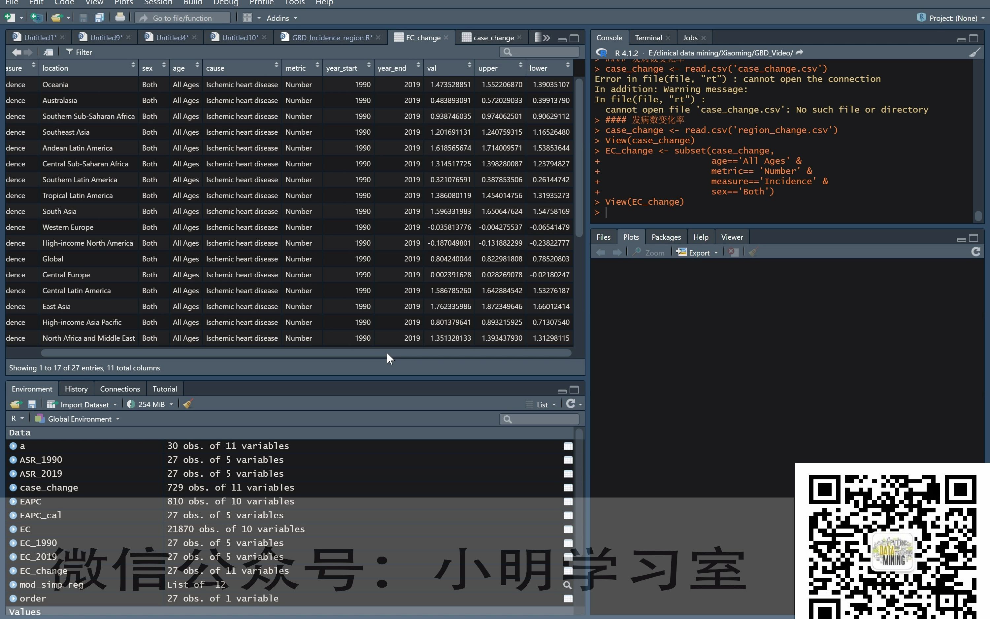
Task: Click the Open File folder icon
Action: [x=56, y=17]
